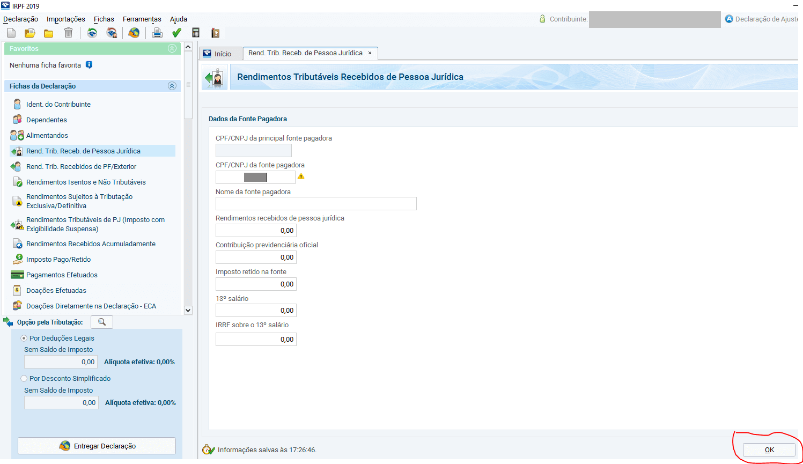This screenshot has height=464, width=803.
Task: Click the printer icon
Action: click(157, 33)
